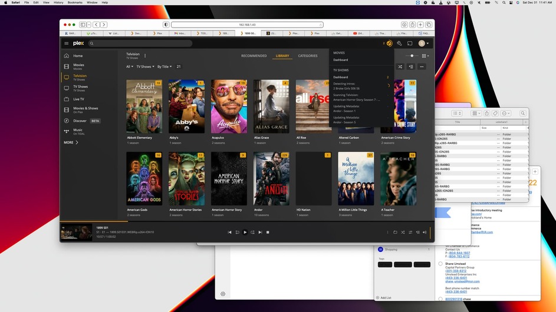Open the Bookmarks menu in menu bar
This screenshot has width=556, height=312.
[x=75, y=2]
